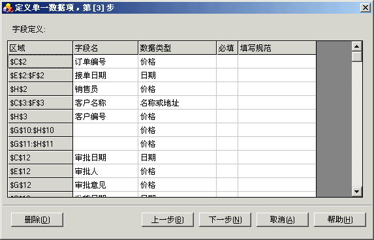Screen dimensions: 374x240
Task: Select the 填写规范 column header
Action: 277,48
